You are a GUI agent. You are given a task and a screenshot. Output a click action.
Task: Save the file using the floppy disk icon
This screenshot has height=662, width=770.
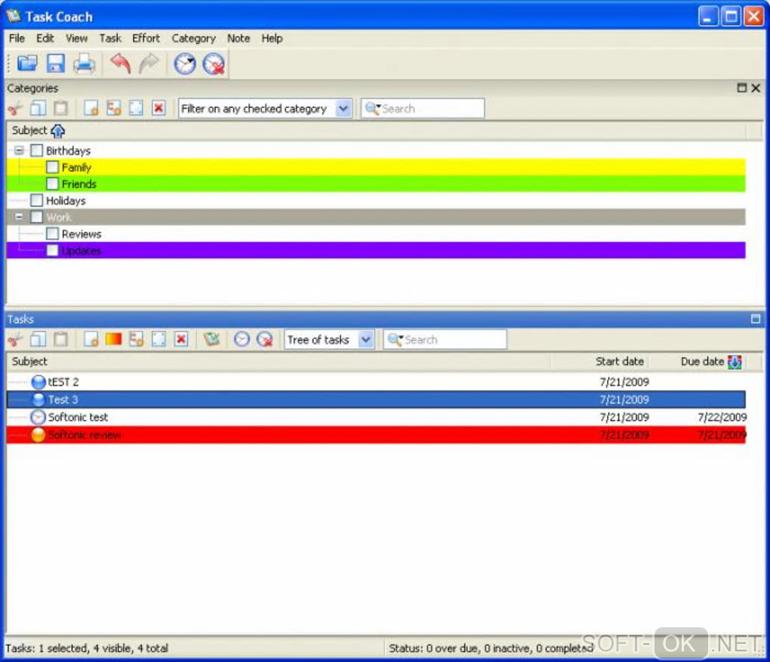tap(56, 64)
